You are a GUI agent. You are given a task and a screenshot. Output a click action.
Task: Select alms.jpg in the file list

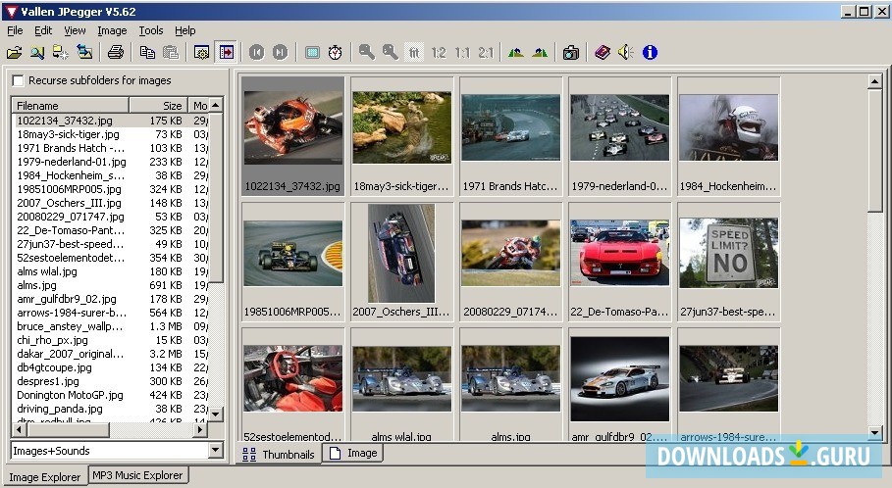pyautogui.click(x=41, y=285)
